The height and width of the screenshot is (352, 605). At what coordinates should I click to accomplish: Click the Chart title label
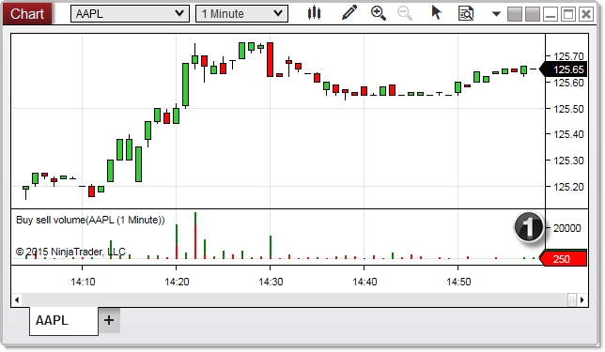pos(27,14)
